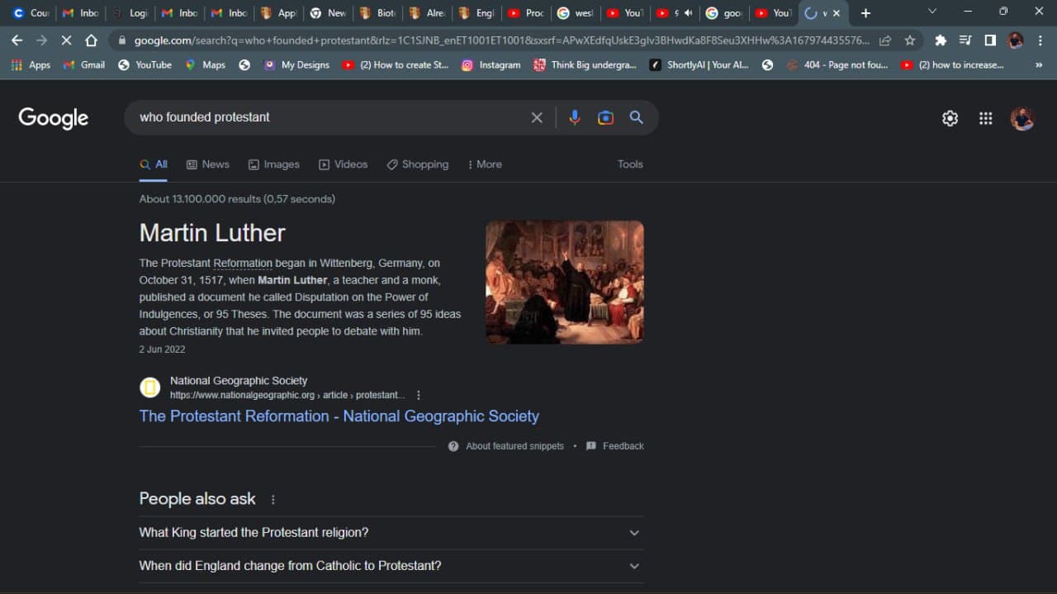Switch to the Shopping results tab
This screenshot has width=1057, height=594.
pos(418,164)
